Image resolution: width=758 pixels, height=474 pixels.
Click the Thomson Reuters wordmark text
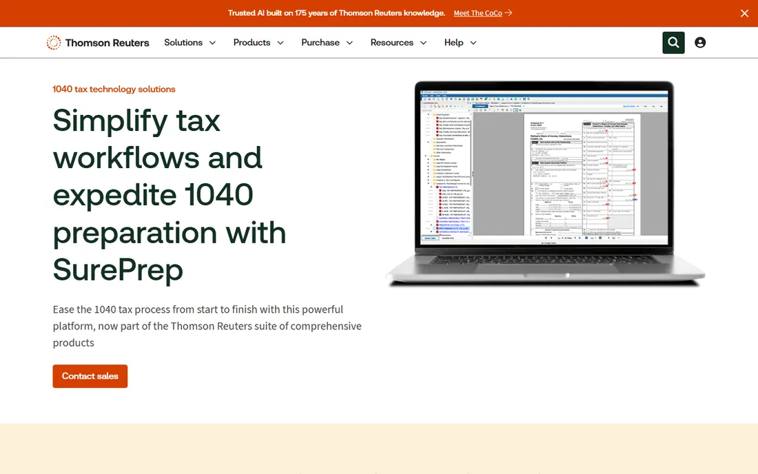pyautogui.click(x=107, y=43)
